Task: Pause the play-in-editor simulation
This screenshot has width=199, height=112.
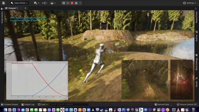Action: pos(64,3)
